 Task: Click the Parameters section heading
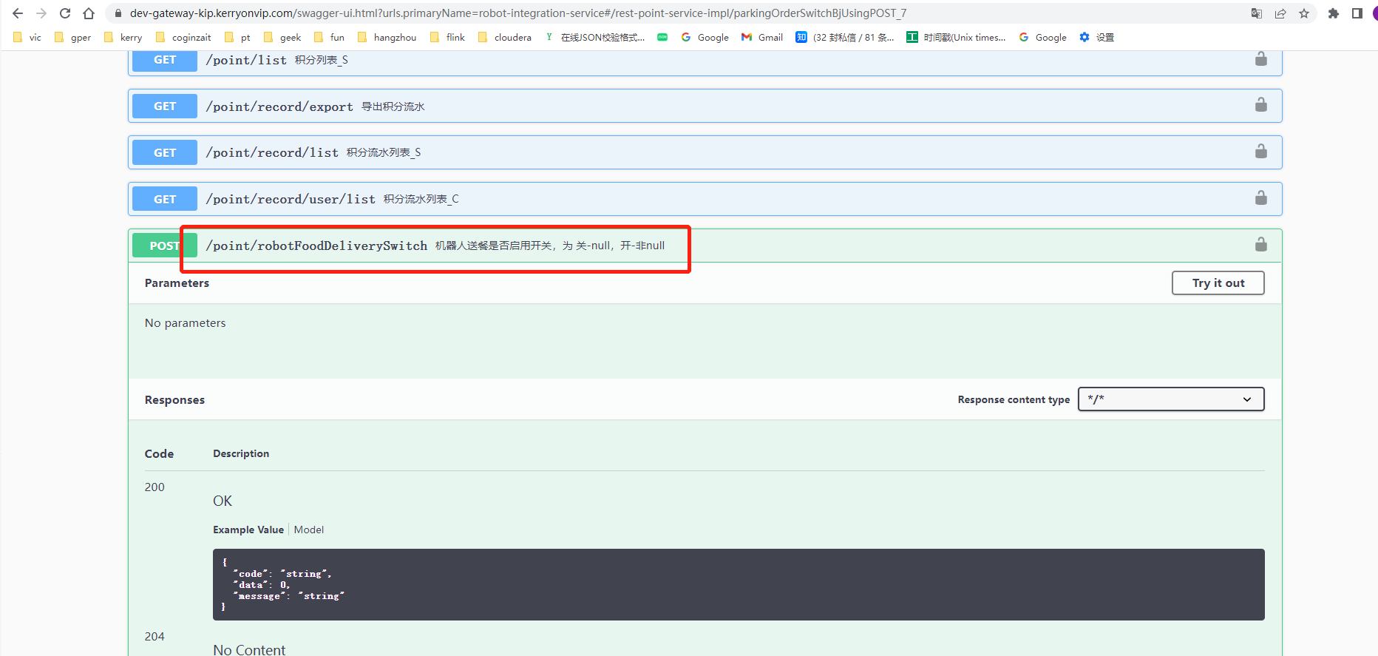click(177, 283)
